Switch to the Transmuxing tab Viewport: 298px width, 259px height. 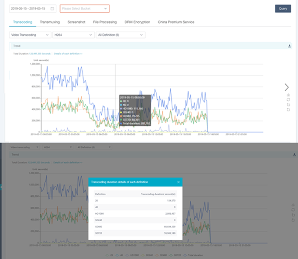coord(49,22)
